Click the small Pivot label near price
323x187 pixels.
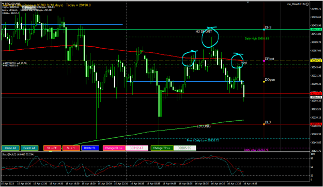[x=244, y=63]
